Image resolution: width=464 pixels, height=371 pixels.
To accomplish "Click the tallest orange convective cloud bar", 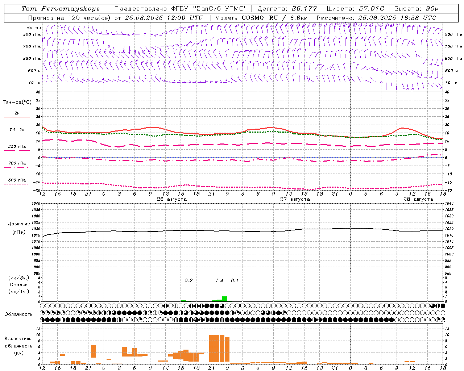I will point(217,349).
